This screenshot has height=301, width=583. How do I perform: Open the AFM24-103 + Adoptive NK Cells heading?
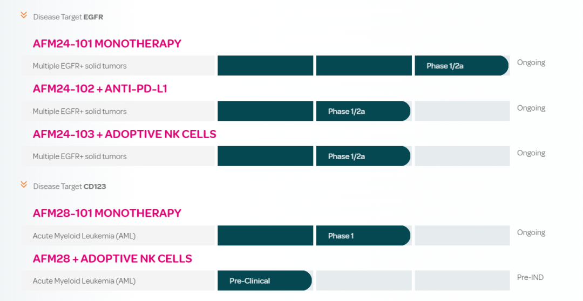(124, 134)
